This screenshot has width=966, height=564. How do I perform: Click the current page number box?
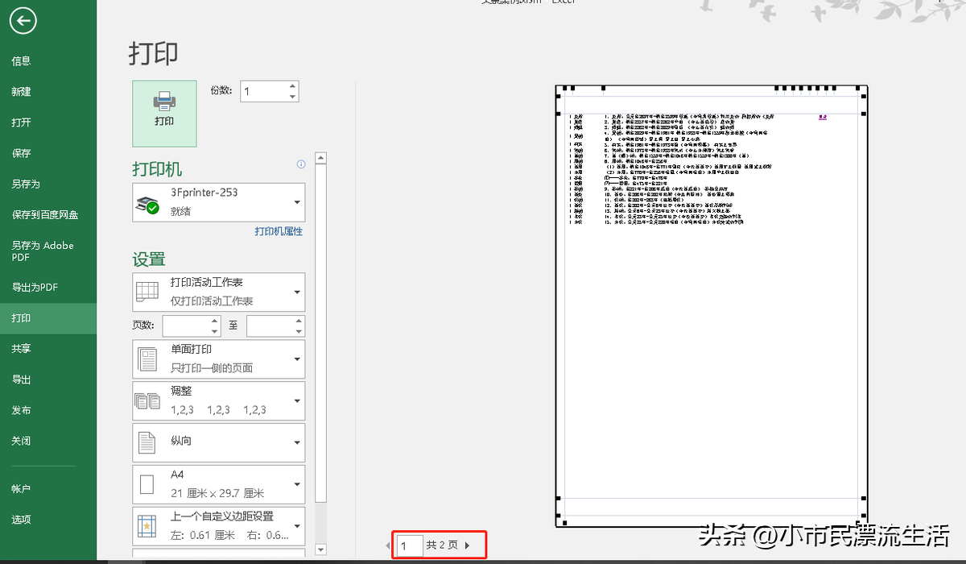point(409,545)
